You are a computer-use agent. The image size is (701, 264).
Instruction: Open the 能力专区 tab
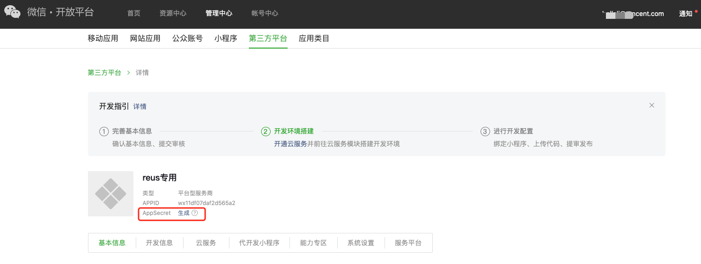pyautogui.click(x=314, y=243)
